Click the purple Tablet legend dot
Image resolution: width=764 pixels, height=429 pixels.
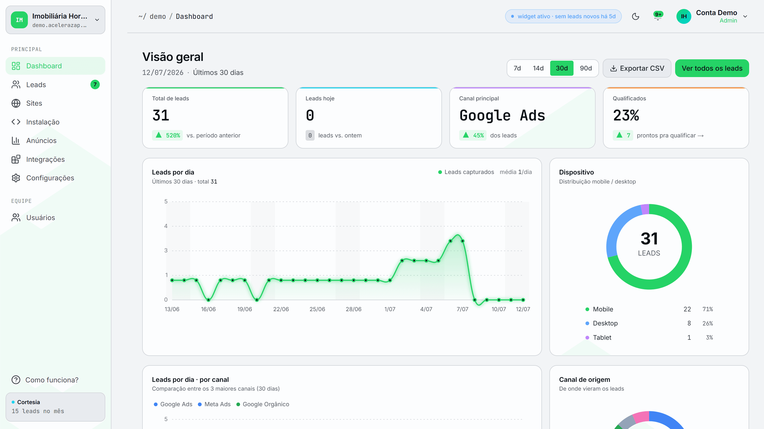tap(587, 338)
